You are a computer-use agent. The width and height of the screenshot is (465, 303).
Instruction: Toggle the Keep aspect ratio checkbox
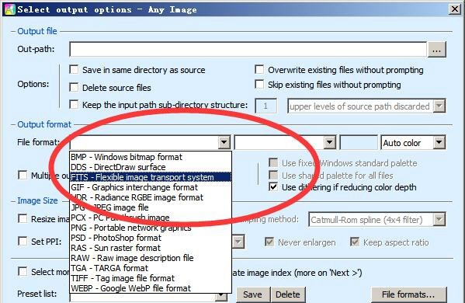(x=355, y=242)
